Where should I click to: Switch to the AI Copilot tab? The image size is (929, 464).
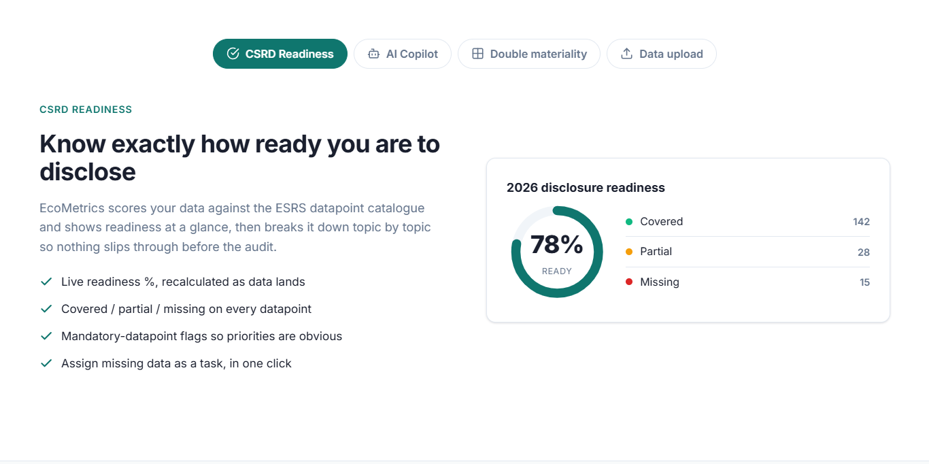[403, 54]
